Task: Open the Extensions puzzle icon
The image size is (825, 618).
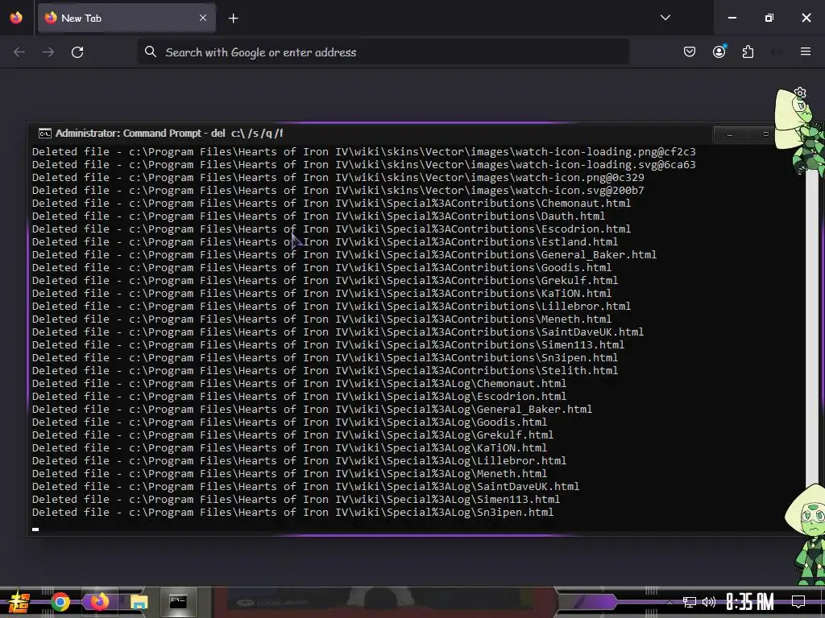Action: click(x=748, y=51)
